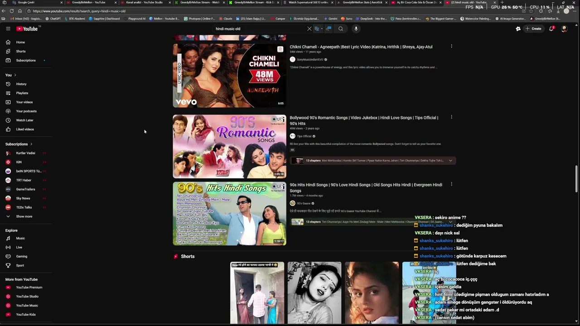
Task: Open the Chikni Chameli video title
Action: [x=361, y=47]
